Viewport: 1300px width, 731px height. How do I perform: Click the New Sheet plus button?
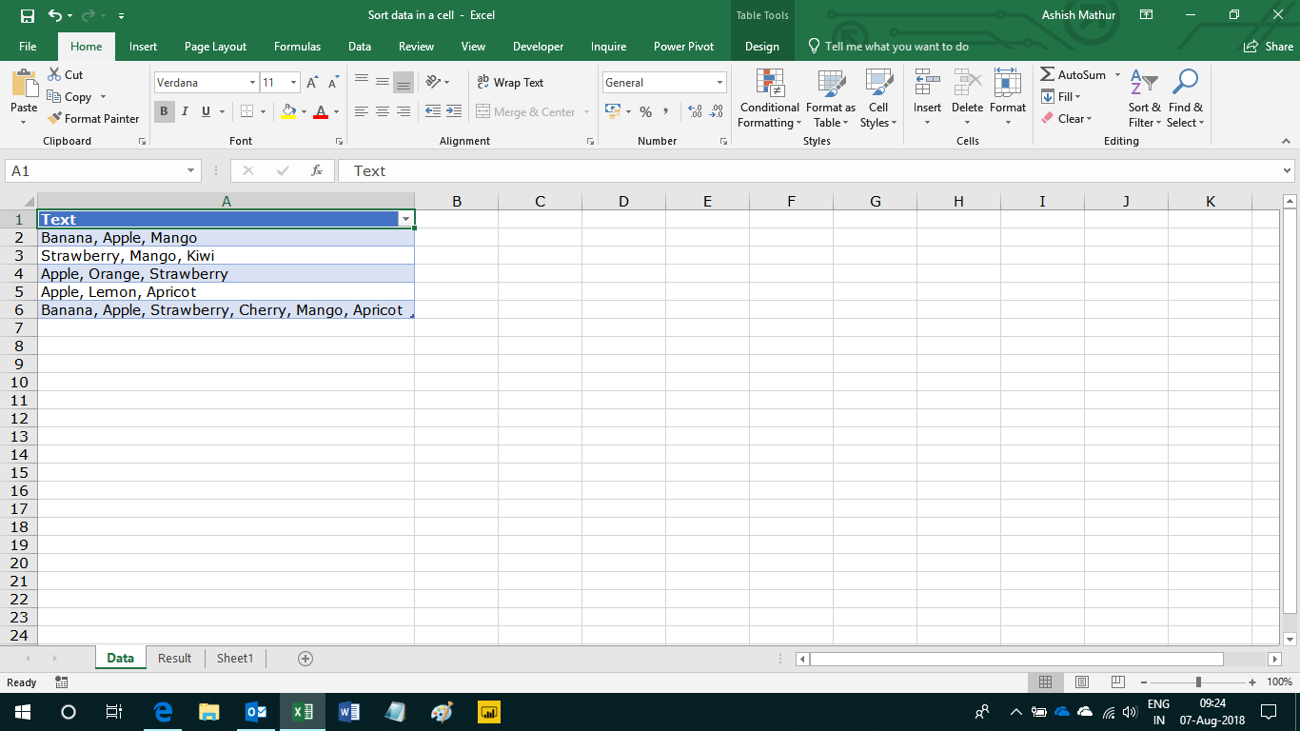[x=305, y=658]
